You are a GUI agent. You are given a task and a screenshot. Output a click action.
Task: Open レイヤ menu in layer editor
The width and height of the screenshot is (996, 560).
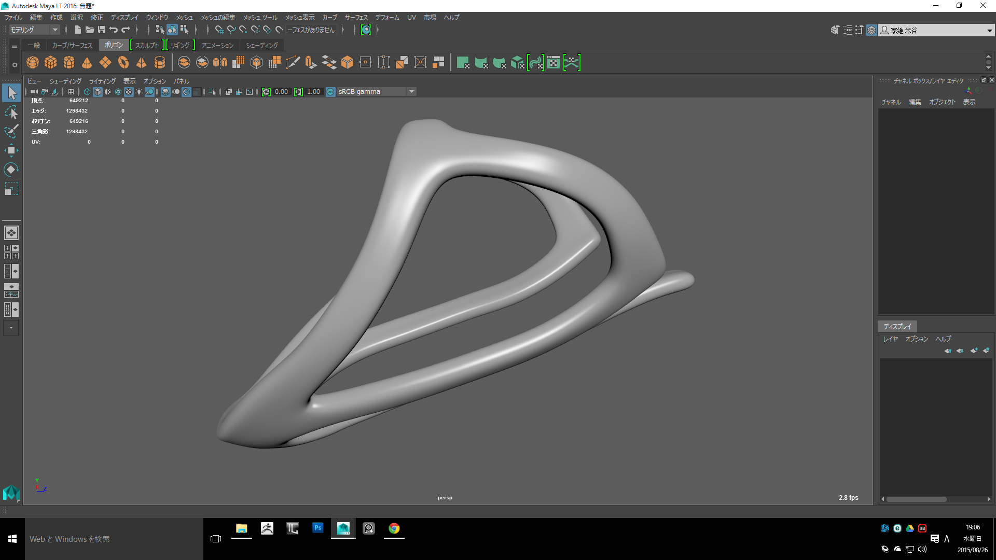(x=891, y=339)
